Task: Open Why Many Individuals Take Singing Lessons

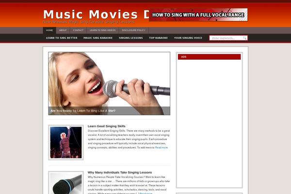Action: point(120,173)
